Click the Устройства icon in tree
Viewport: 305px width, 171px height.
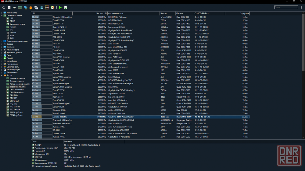point(5,61)
